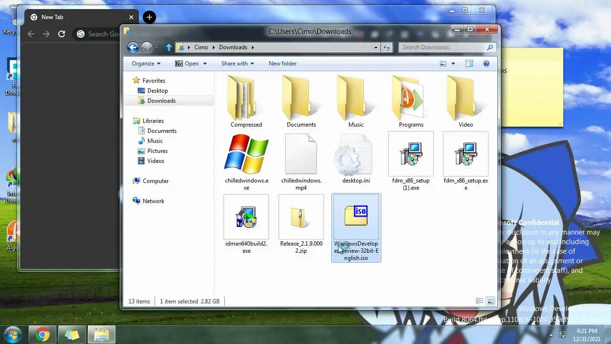Screen dimensions: 611x344
Task: Expand the recent pages dropdown arrow
Action: pos(156,48)
